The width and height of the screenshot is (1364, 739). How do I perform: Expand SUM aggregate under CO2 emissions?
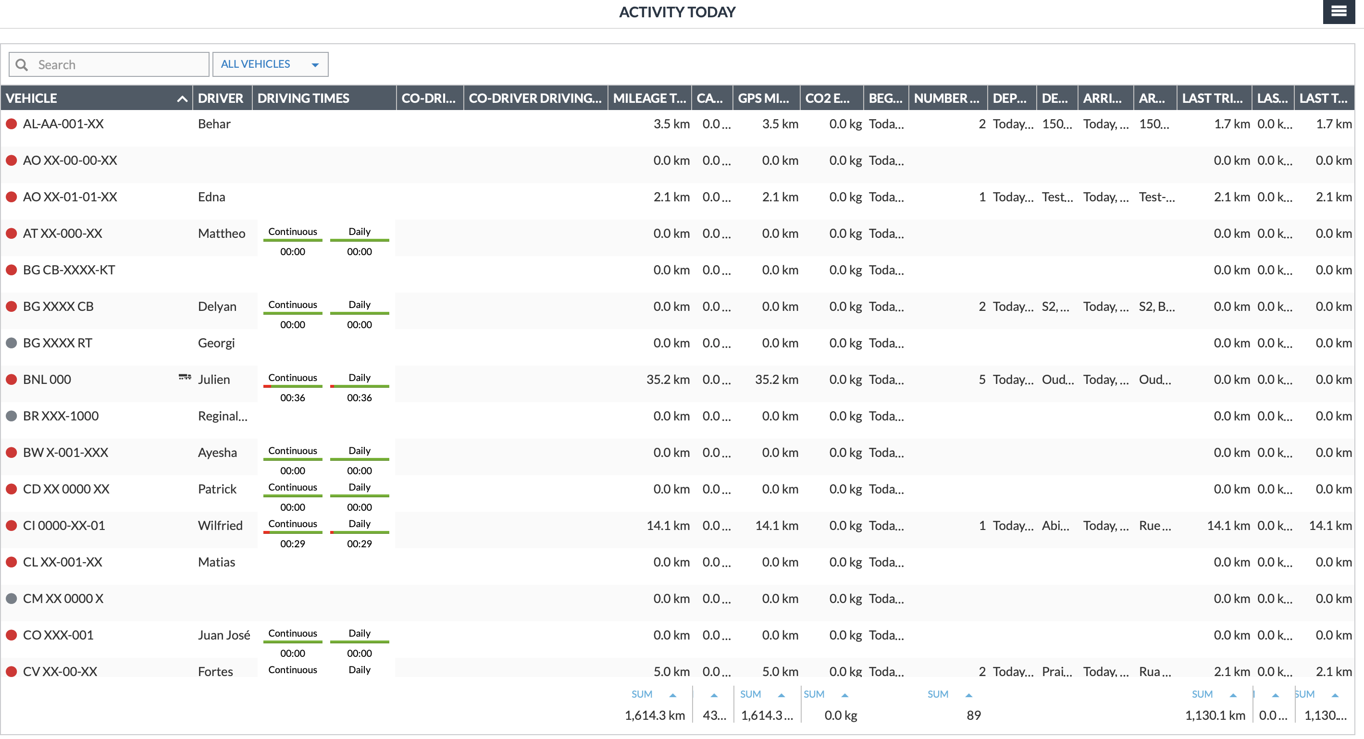click(844, 695)
